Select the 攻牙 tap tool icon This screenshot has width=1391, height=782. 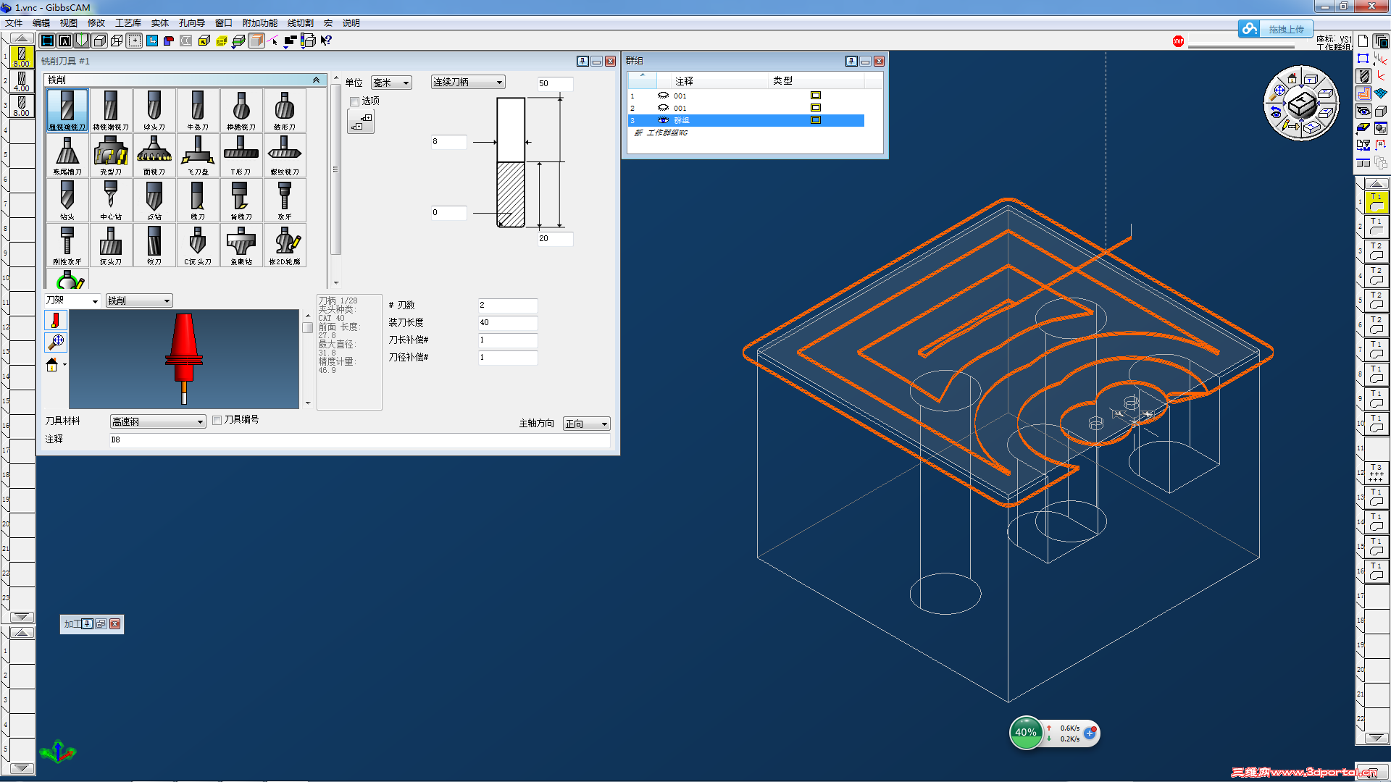coord(285,199)
